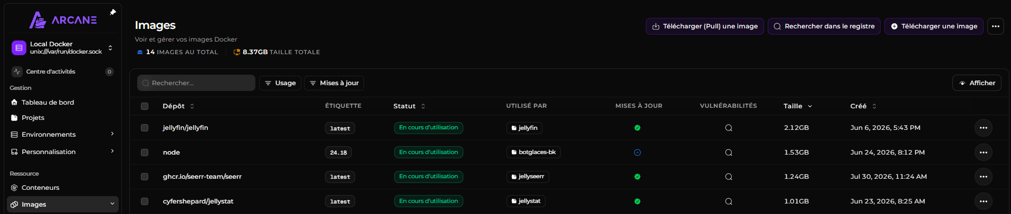Expand the Personnalisation sidebar section
1011x214 pixels.
(63, 152)
